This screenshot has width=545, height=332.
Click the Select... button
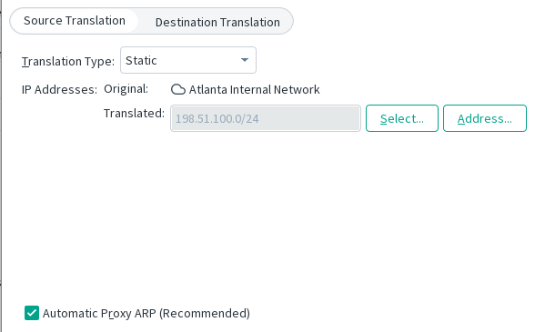tap(402, 118)
